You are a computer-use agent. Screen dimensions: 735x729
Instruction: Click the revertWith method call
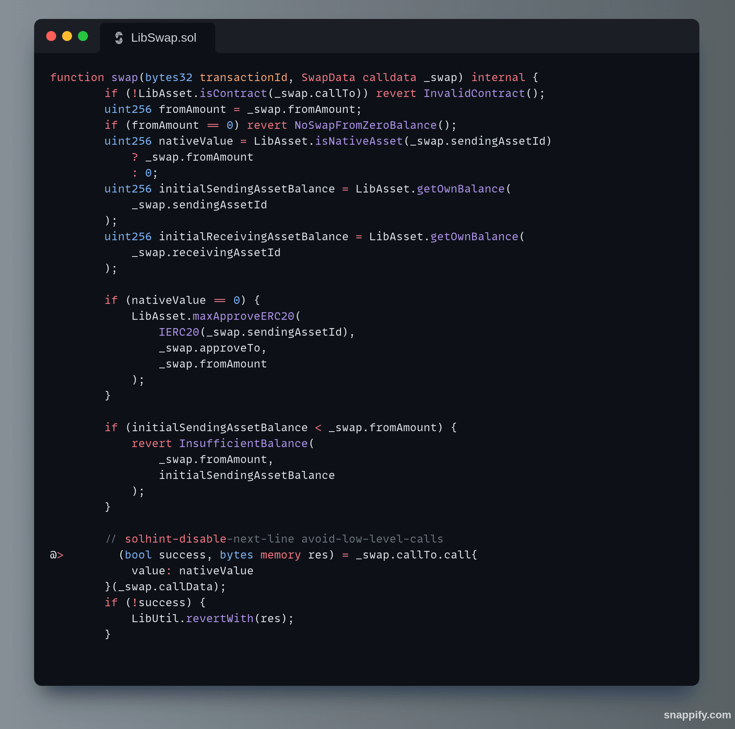coord(219,618)
